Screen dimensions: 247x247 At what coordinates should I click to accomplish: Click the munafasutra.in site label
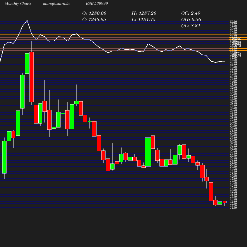coord(56,3)
